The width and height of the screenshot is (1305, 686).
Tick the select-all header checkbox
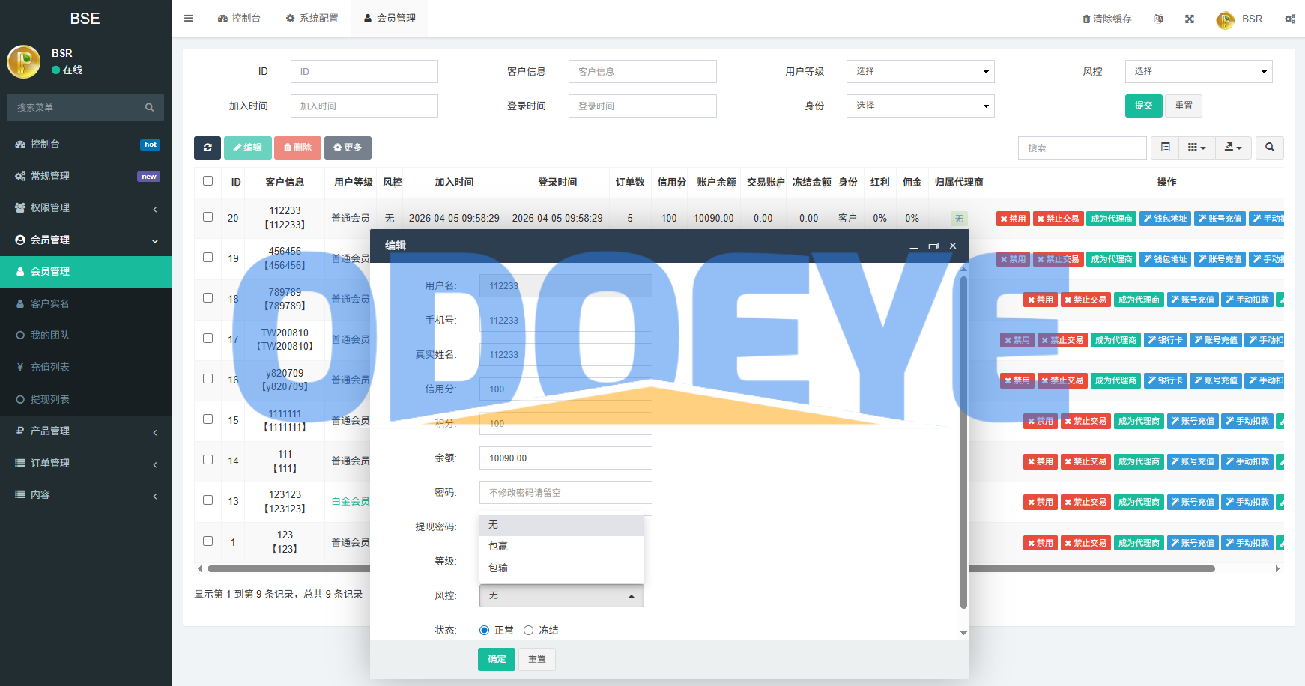(x=208, y=181)
